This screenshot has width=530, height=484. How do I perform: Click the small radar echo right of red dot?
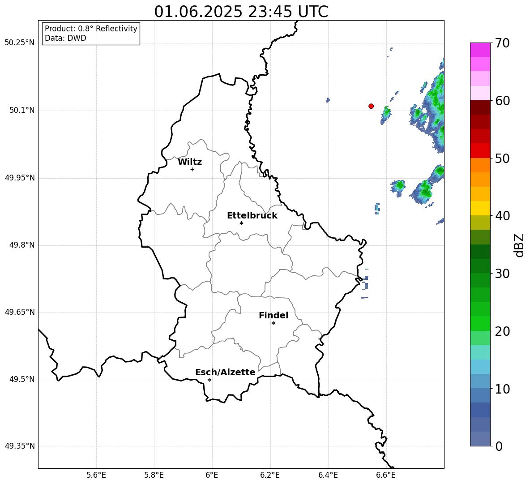386,115
